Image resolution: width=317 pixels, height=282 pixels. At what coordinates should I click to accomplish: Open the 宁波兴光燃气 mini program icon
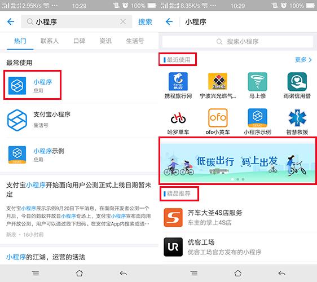coord(218,82)
